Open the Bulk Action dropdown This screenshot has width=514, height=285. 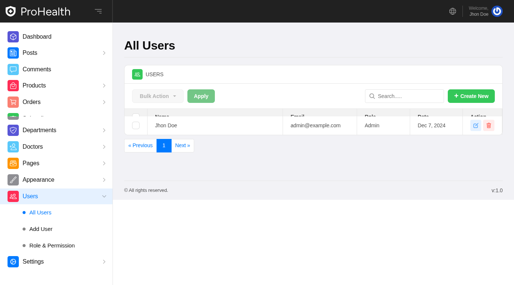158,96
